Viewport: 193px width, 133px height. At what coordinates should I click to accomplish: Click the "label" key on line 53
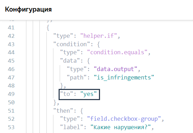click(x=72, y=127)
